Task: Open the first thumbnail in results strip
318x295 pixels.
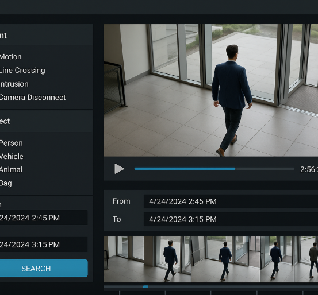Action: [147, 259]
